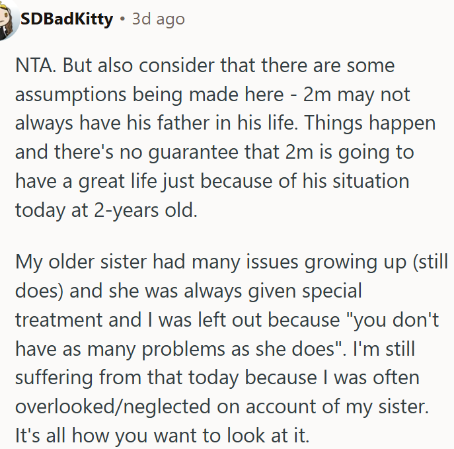Click the 'NTA' word starting the comment
This screenshot has height=449, width=454.
[x=34, y=65]
